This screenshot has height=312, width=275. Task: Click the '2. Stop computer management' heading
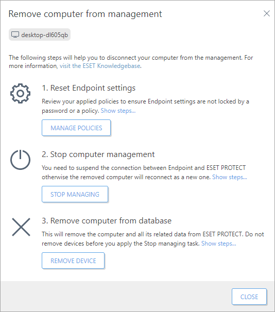[x=98, y=154]
